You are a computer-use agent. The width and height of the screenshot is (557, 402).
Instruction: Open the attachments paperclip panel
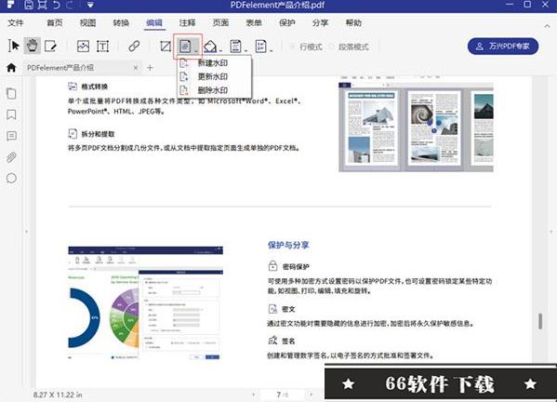[11, 157]
